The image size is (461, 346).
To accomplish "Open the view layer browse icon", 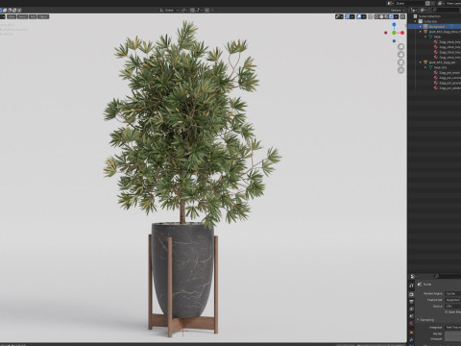I will [x=441, y=4].
